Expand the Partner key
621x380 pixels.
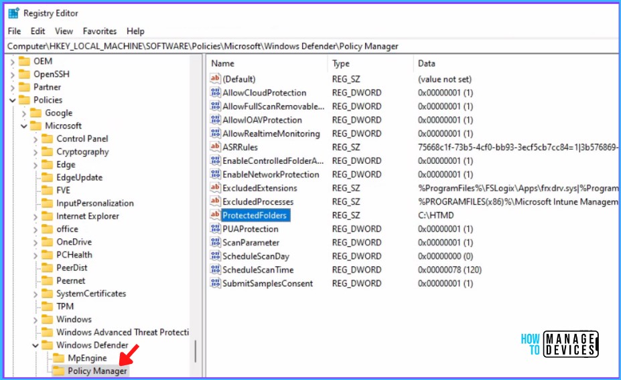pos(12,88)
